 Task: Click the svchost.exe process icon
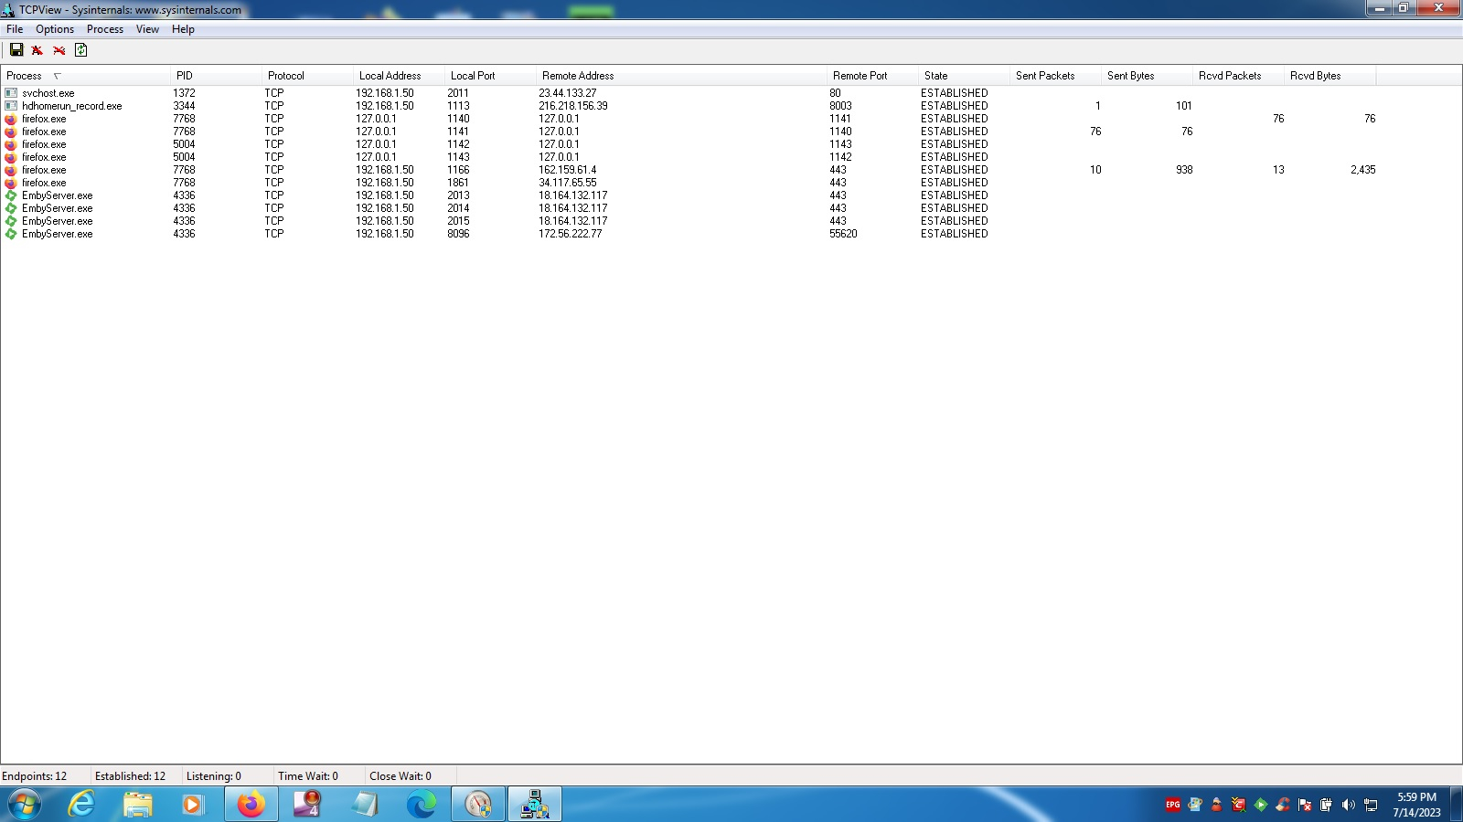click(11, 93)
